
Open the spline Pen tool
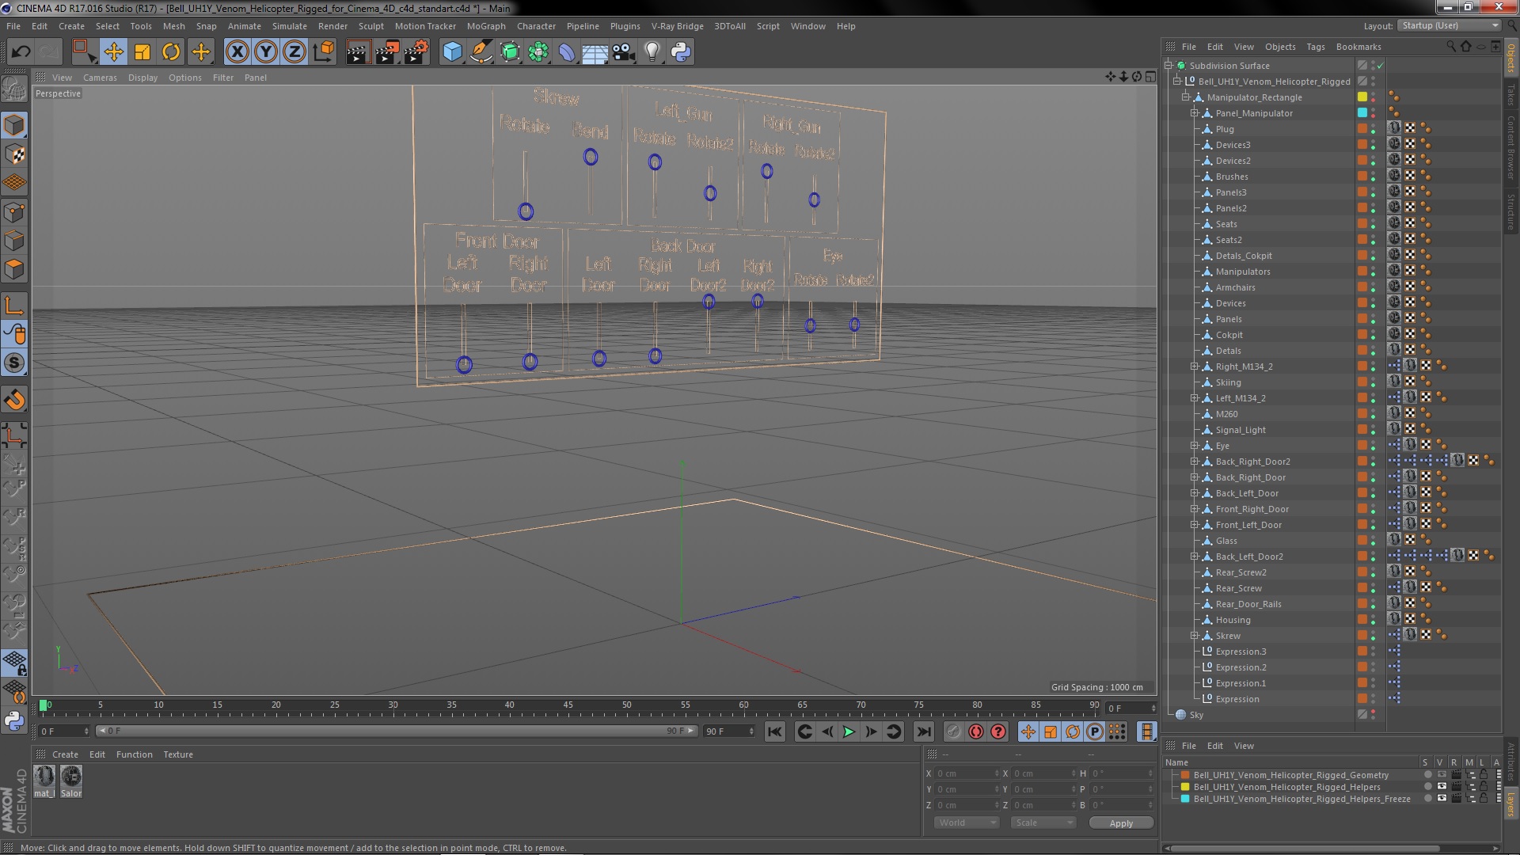pos(481,52)
